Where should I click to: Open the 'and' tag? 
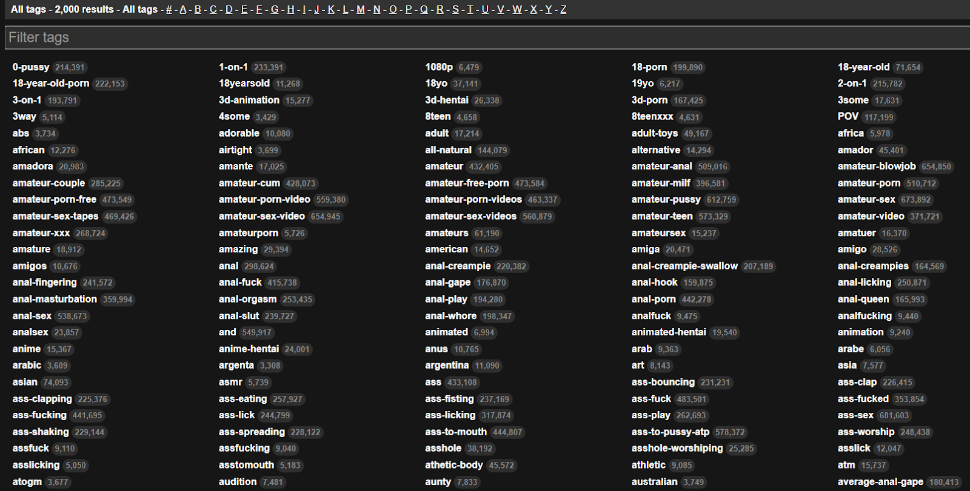pos(227,332)
